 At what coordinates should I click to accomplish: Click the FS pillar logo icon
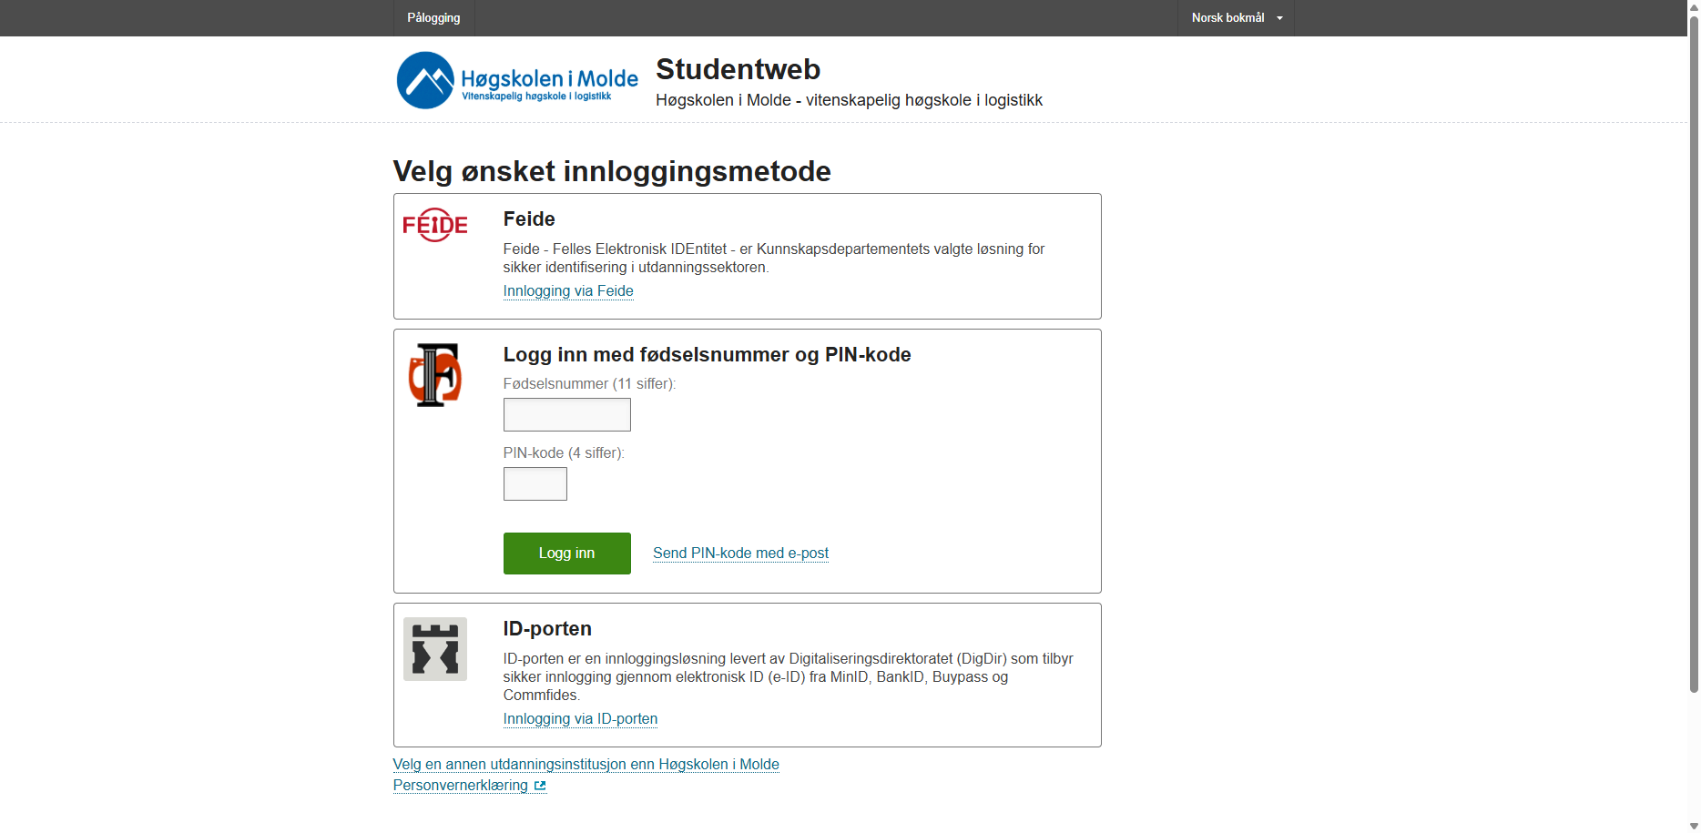(435, 374)
